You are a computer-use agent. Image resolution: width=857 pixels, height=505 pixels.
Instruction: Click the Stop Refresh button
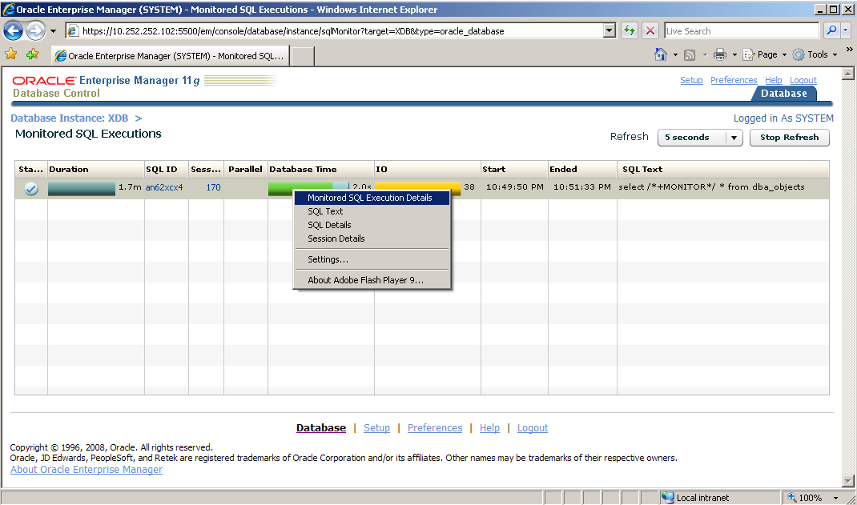[789, 138]
